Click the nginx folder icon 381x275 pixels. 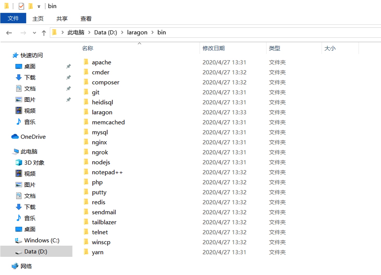click(86, 142)
